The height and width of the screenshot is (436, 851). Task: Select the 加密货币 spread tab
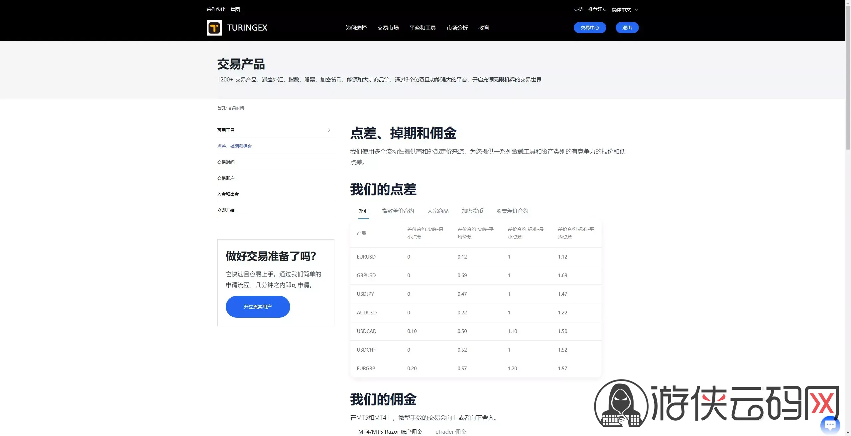tap(472, 211)
